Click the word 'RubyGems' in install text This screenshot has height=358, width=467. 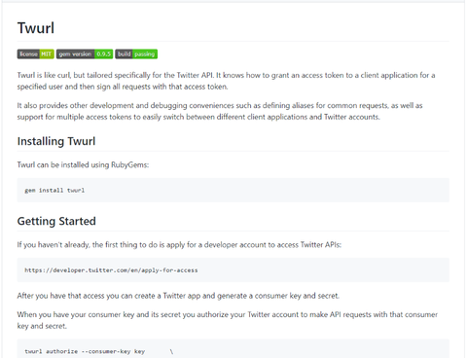[129, 164]
